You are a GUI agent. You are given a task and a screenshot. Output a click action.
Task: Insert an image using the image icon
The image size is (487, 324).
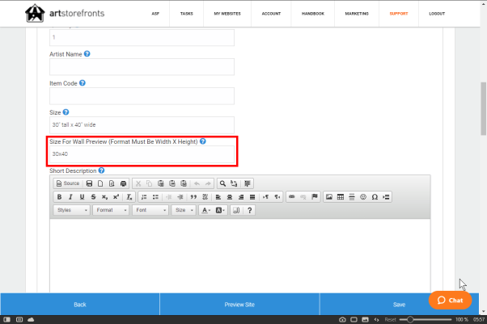[x=329, y=196]
